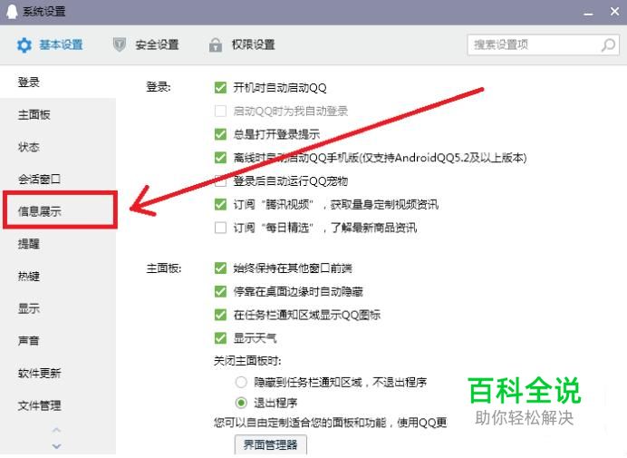Screen dimensions: 627x458
Task: Click the 系统设置 window title text
Action: pos(44,11)
